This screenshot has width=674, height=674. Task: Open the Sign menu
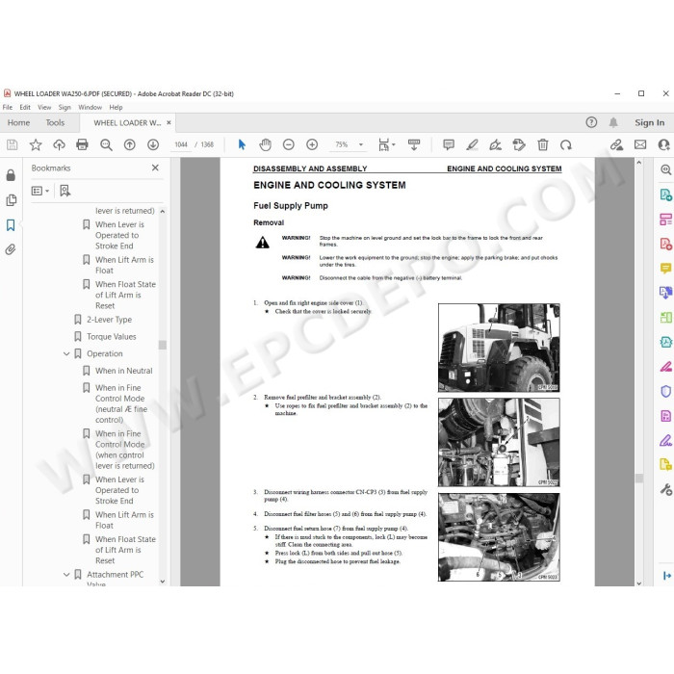click(65, 107)
